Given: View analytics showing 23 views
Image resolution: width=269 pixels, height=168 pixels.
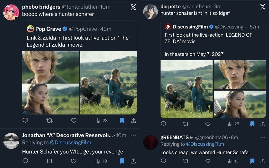Looking at the screenshot, I should pos(102,121).
